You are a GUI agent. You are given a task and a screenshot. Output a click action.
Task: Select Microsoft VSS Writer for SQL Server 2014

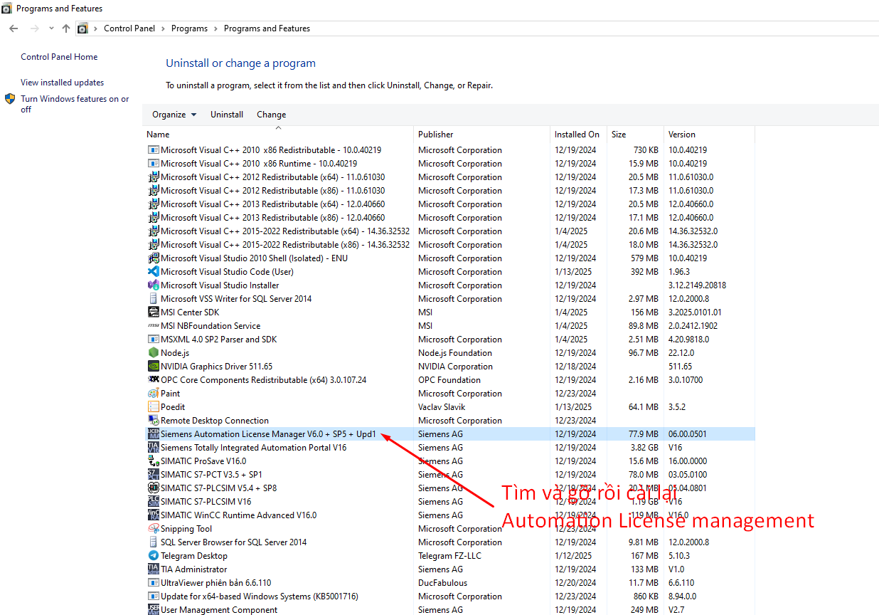[x=449, y=298]
